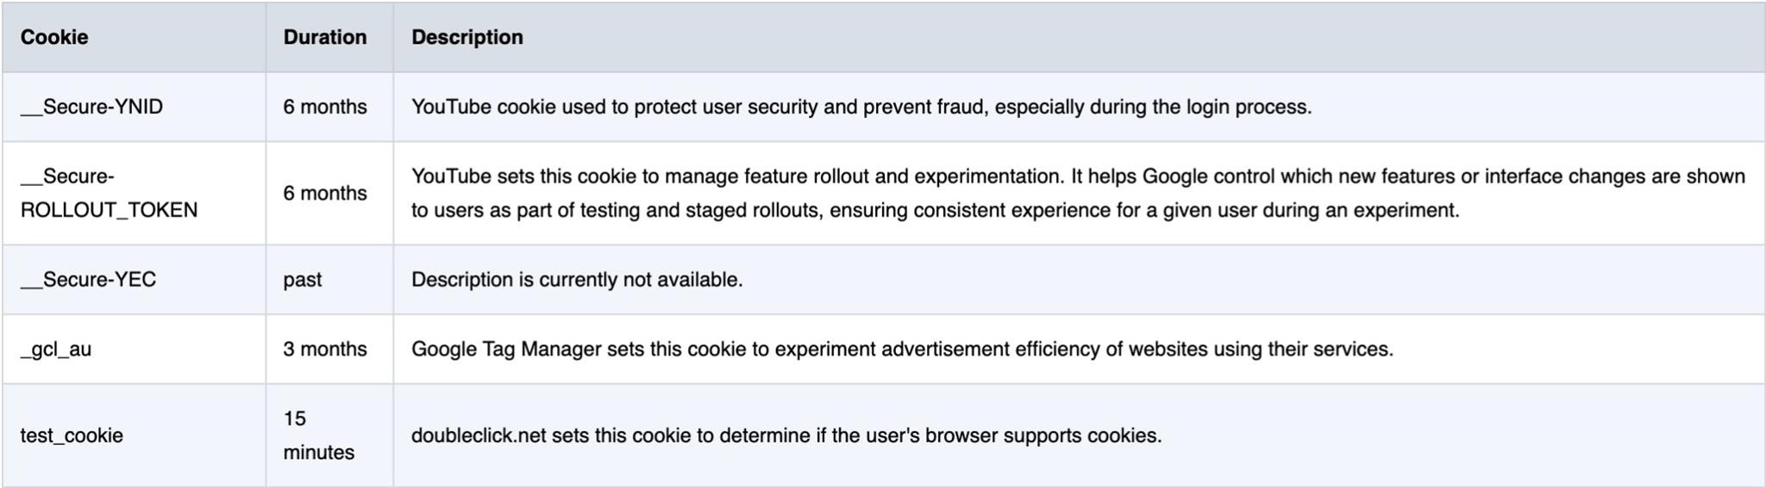Image resolution: width=1766 pixels, height=488 pixels.
Task: Select the __Secure-YEC cookie name
Action: [x=88, y=280]
